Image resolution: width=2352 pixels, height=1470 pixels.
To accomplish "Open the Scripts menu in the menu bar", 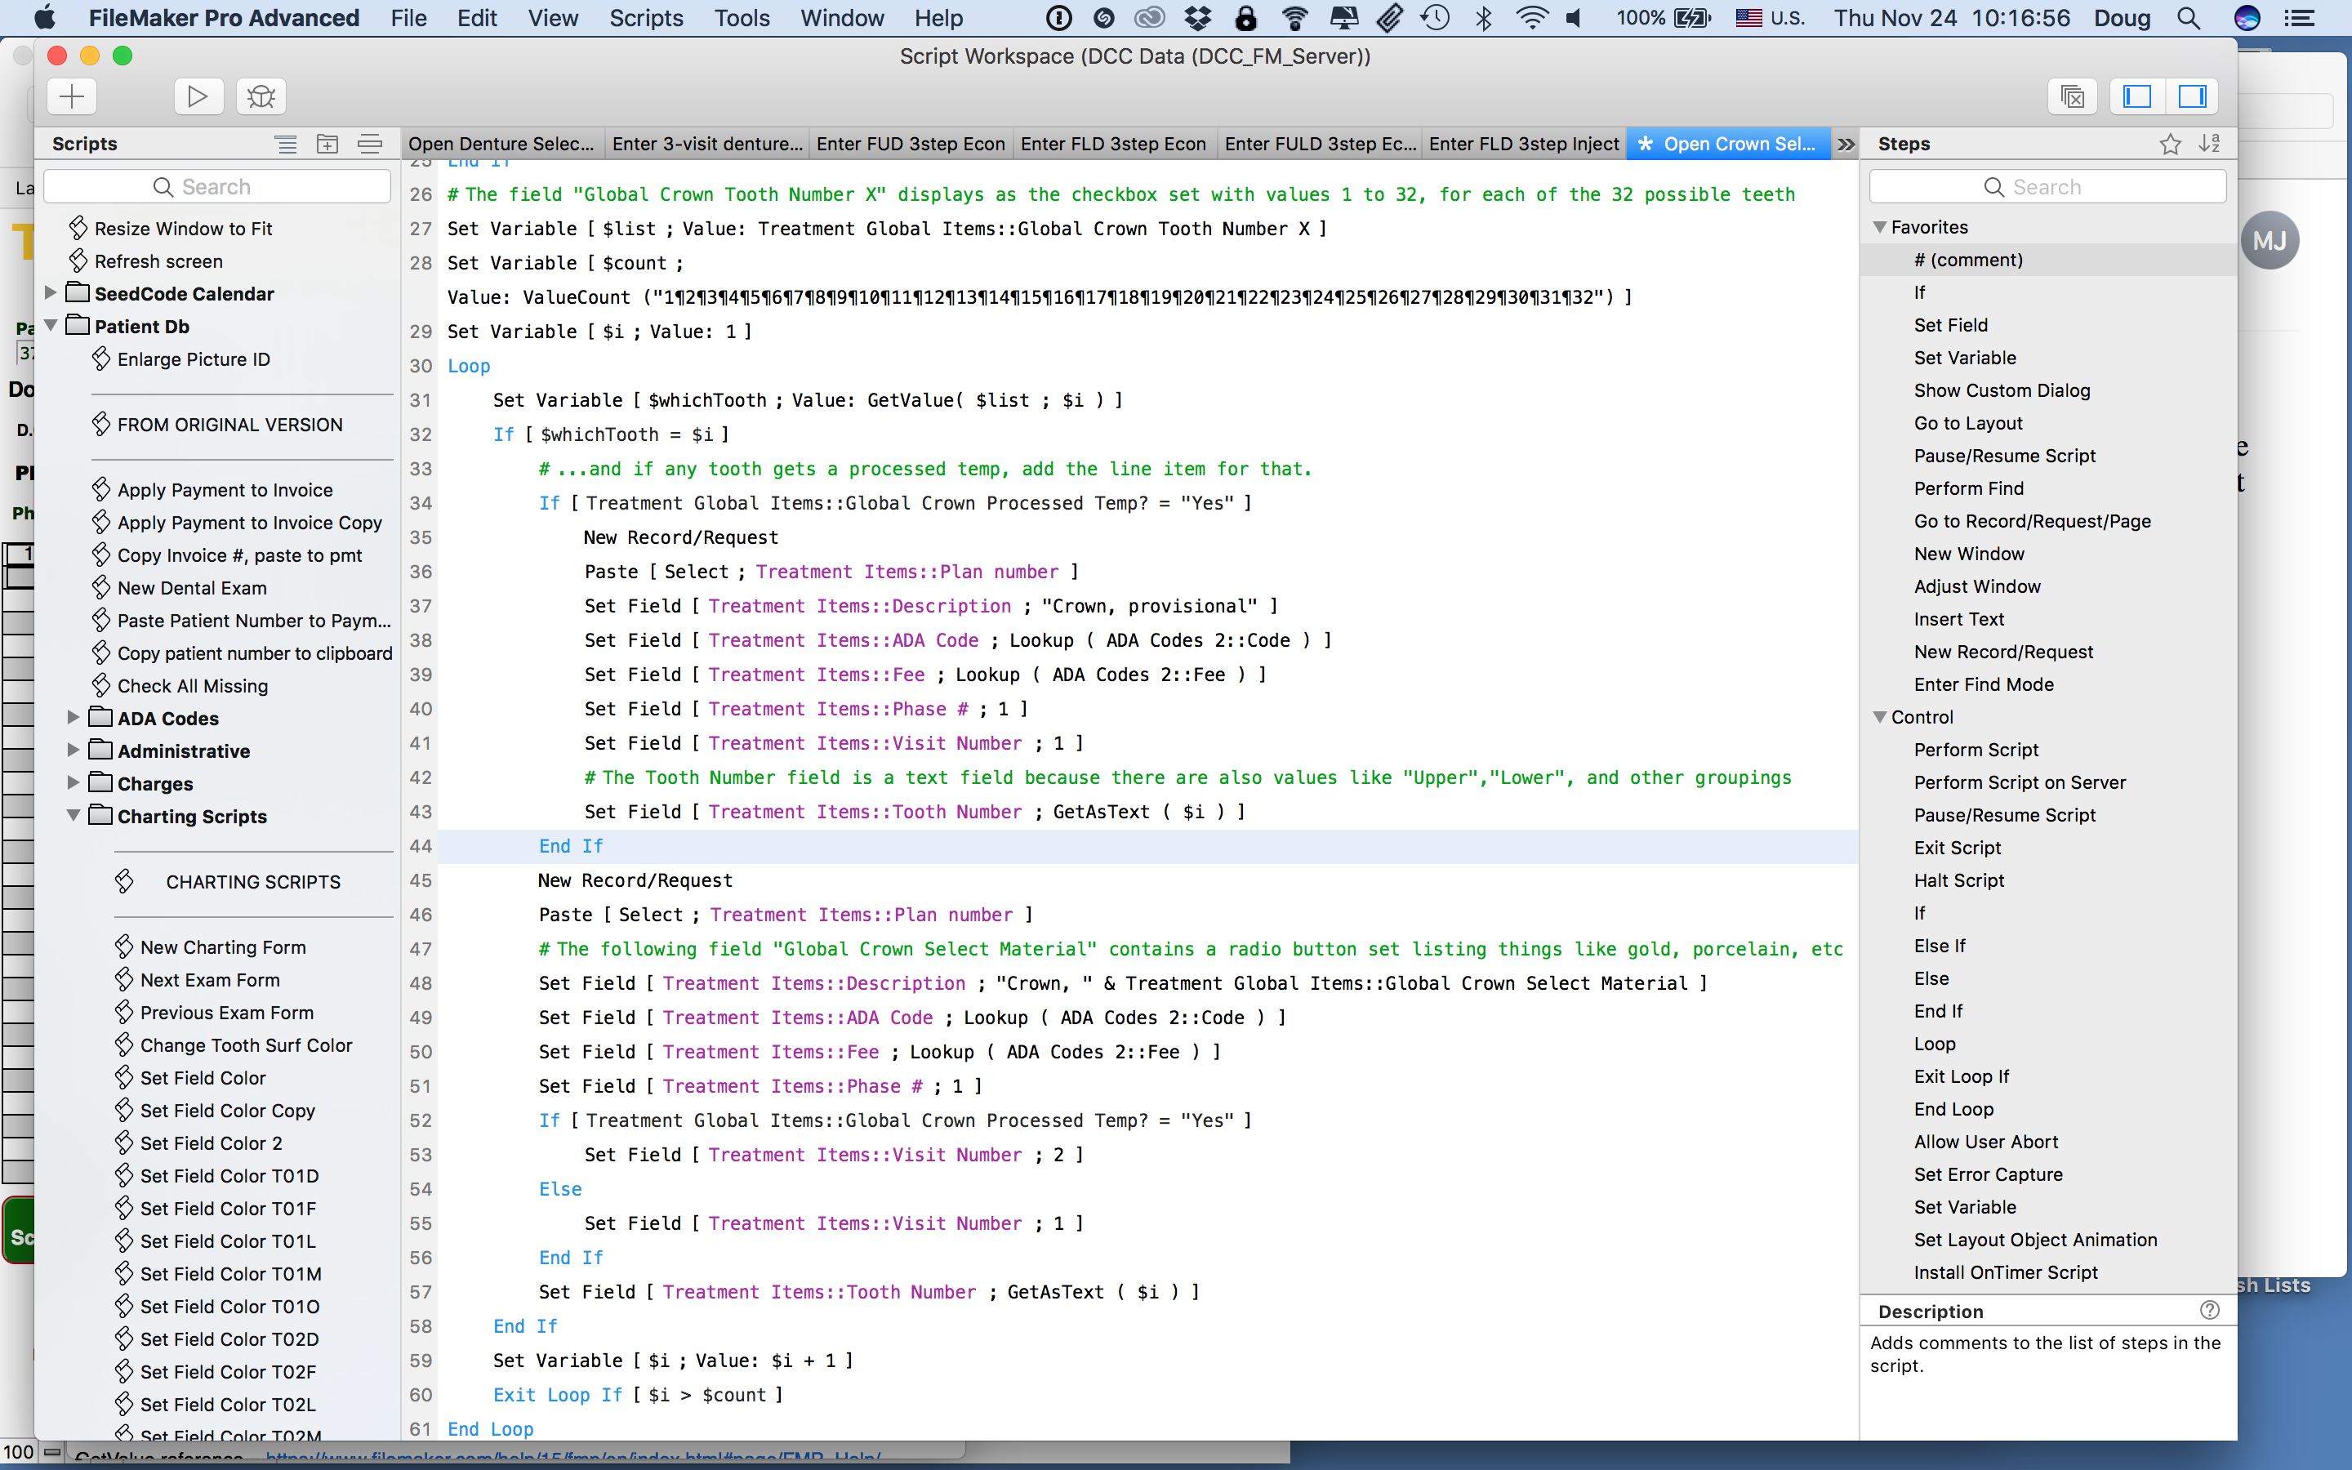I will [645, 17].
